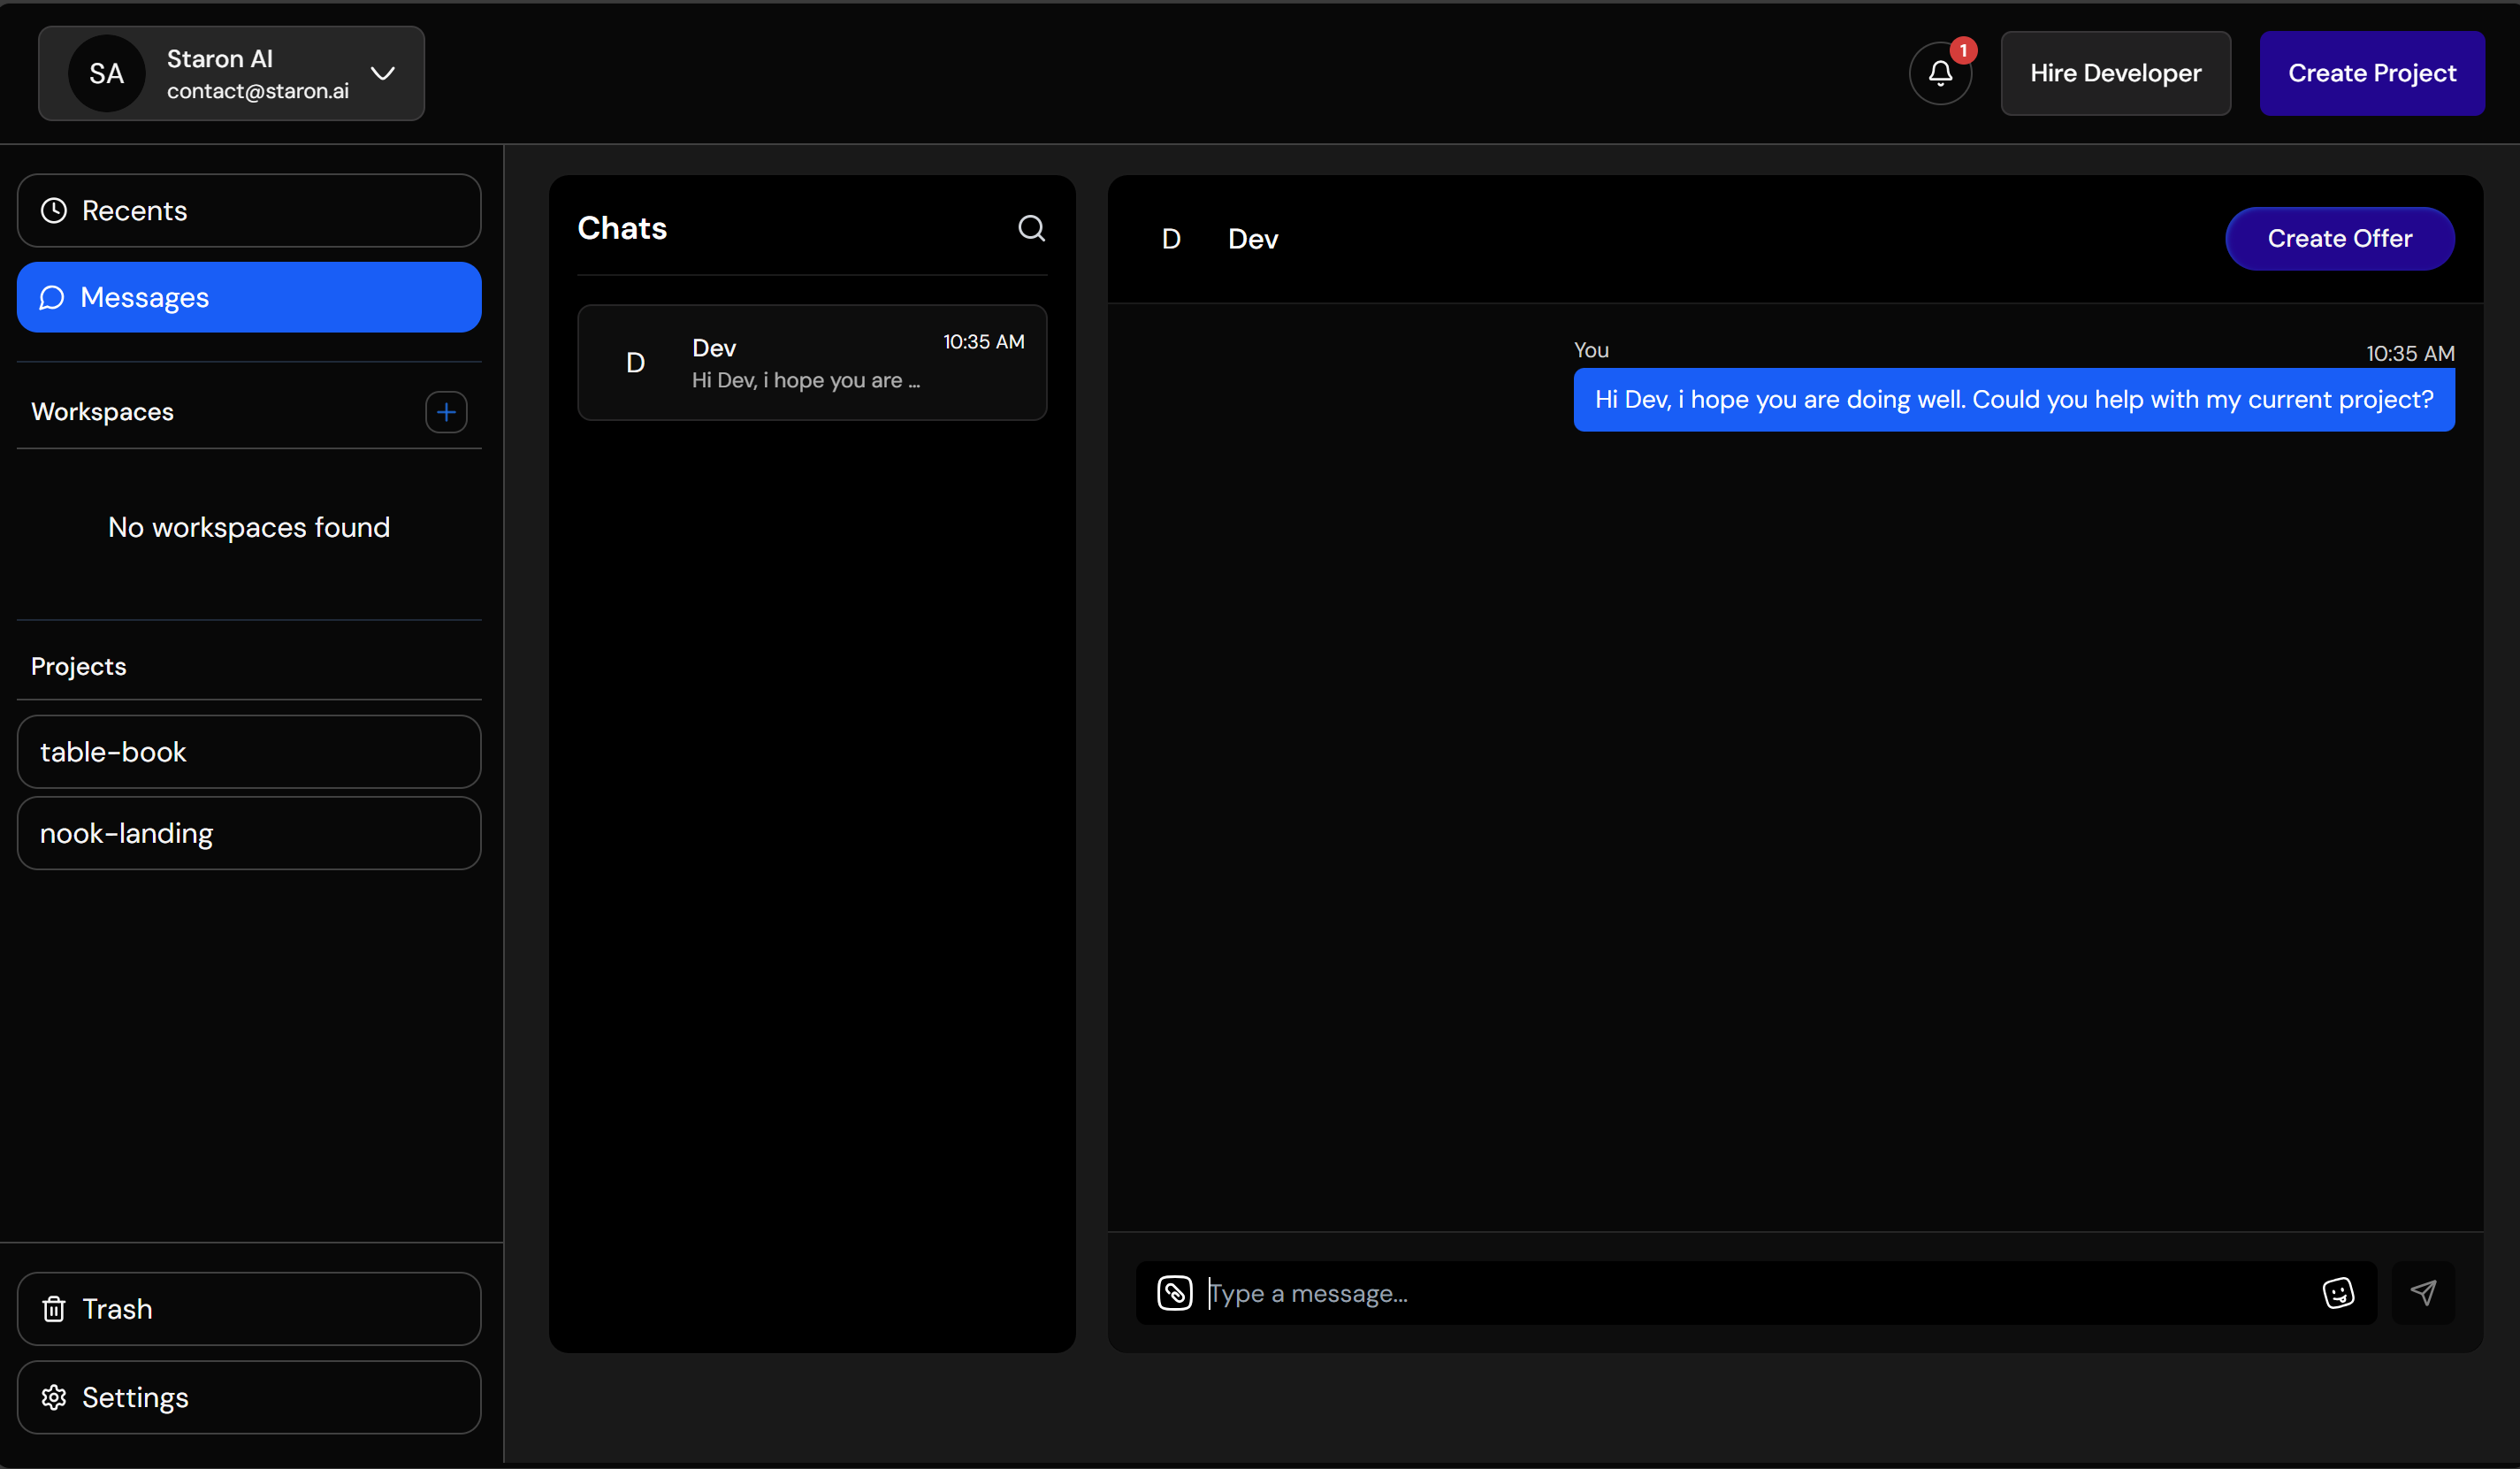Screen dimensions: 2520x1469
Task: Click the Create Project button
Action: 2372,73
